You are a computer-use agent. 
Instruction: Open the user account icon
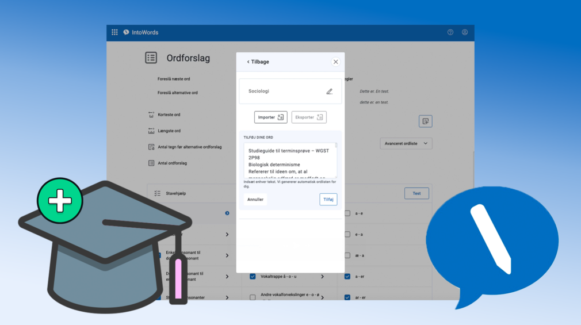[x=465, y=32]
